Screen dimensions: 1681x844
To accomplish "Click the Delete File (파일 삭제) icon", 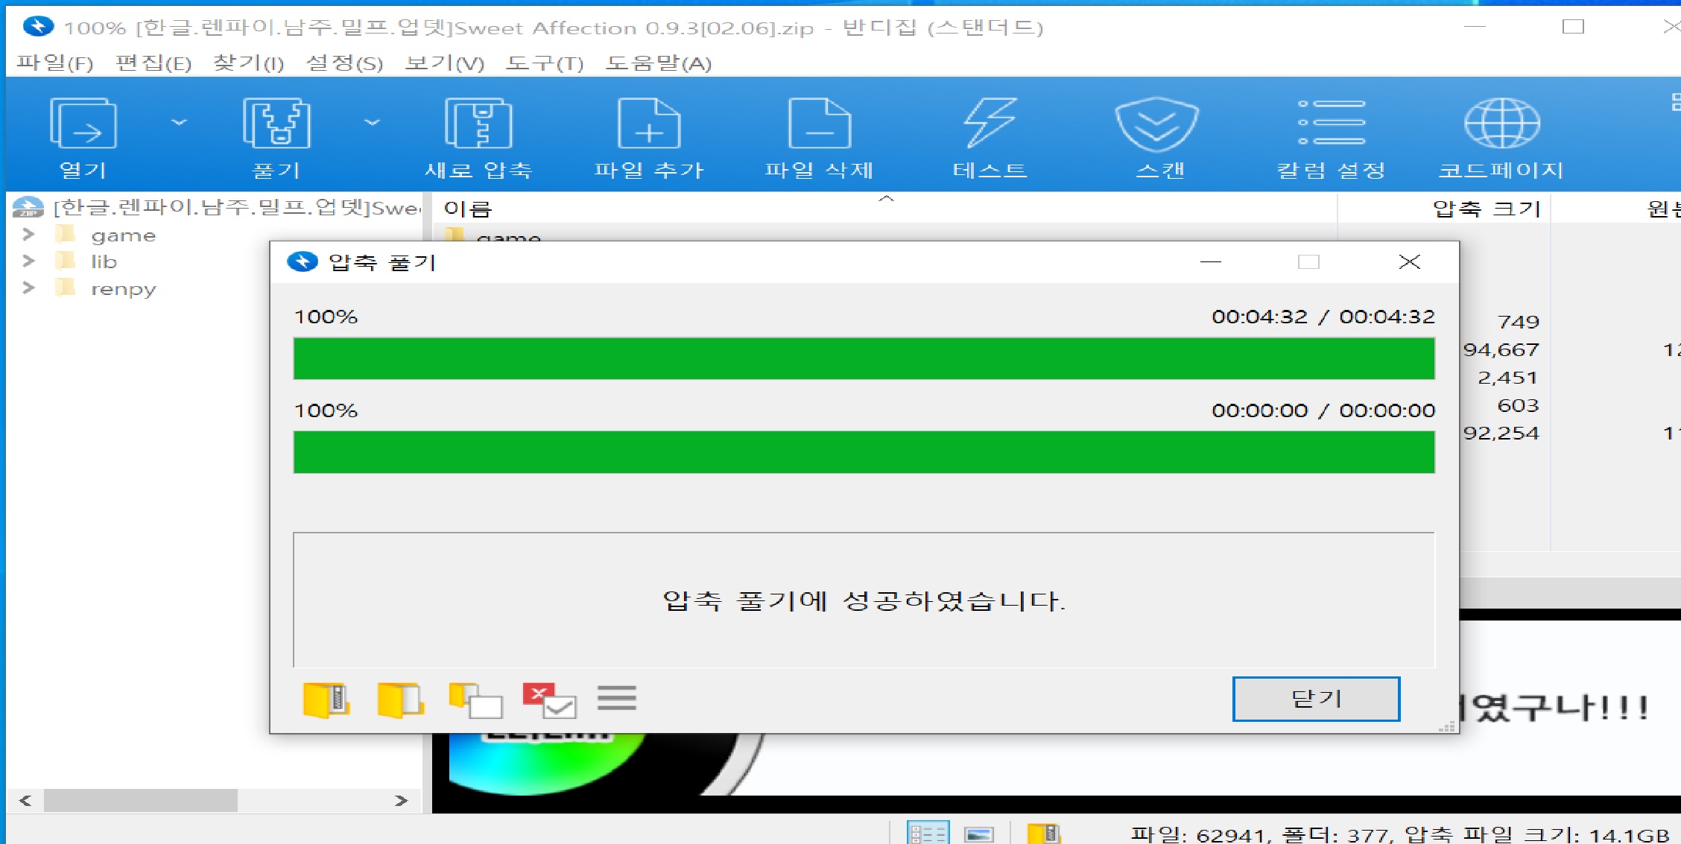I will point(819,124).
